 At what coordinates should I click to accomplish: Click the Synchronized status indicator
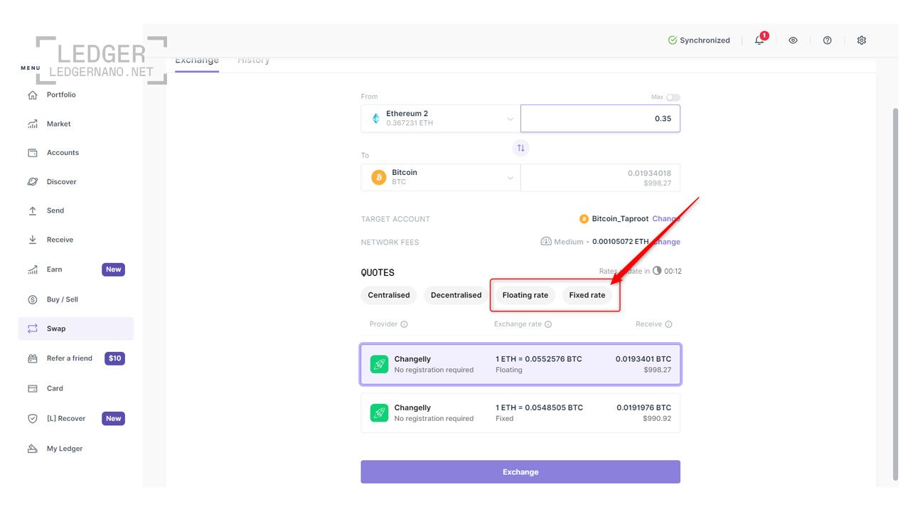pos(699,41)
